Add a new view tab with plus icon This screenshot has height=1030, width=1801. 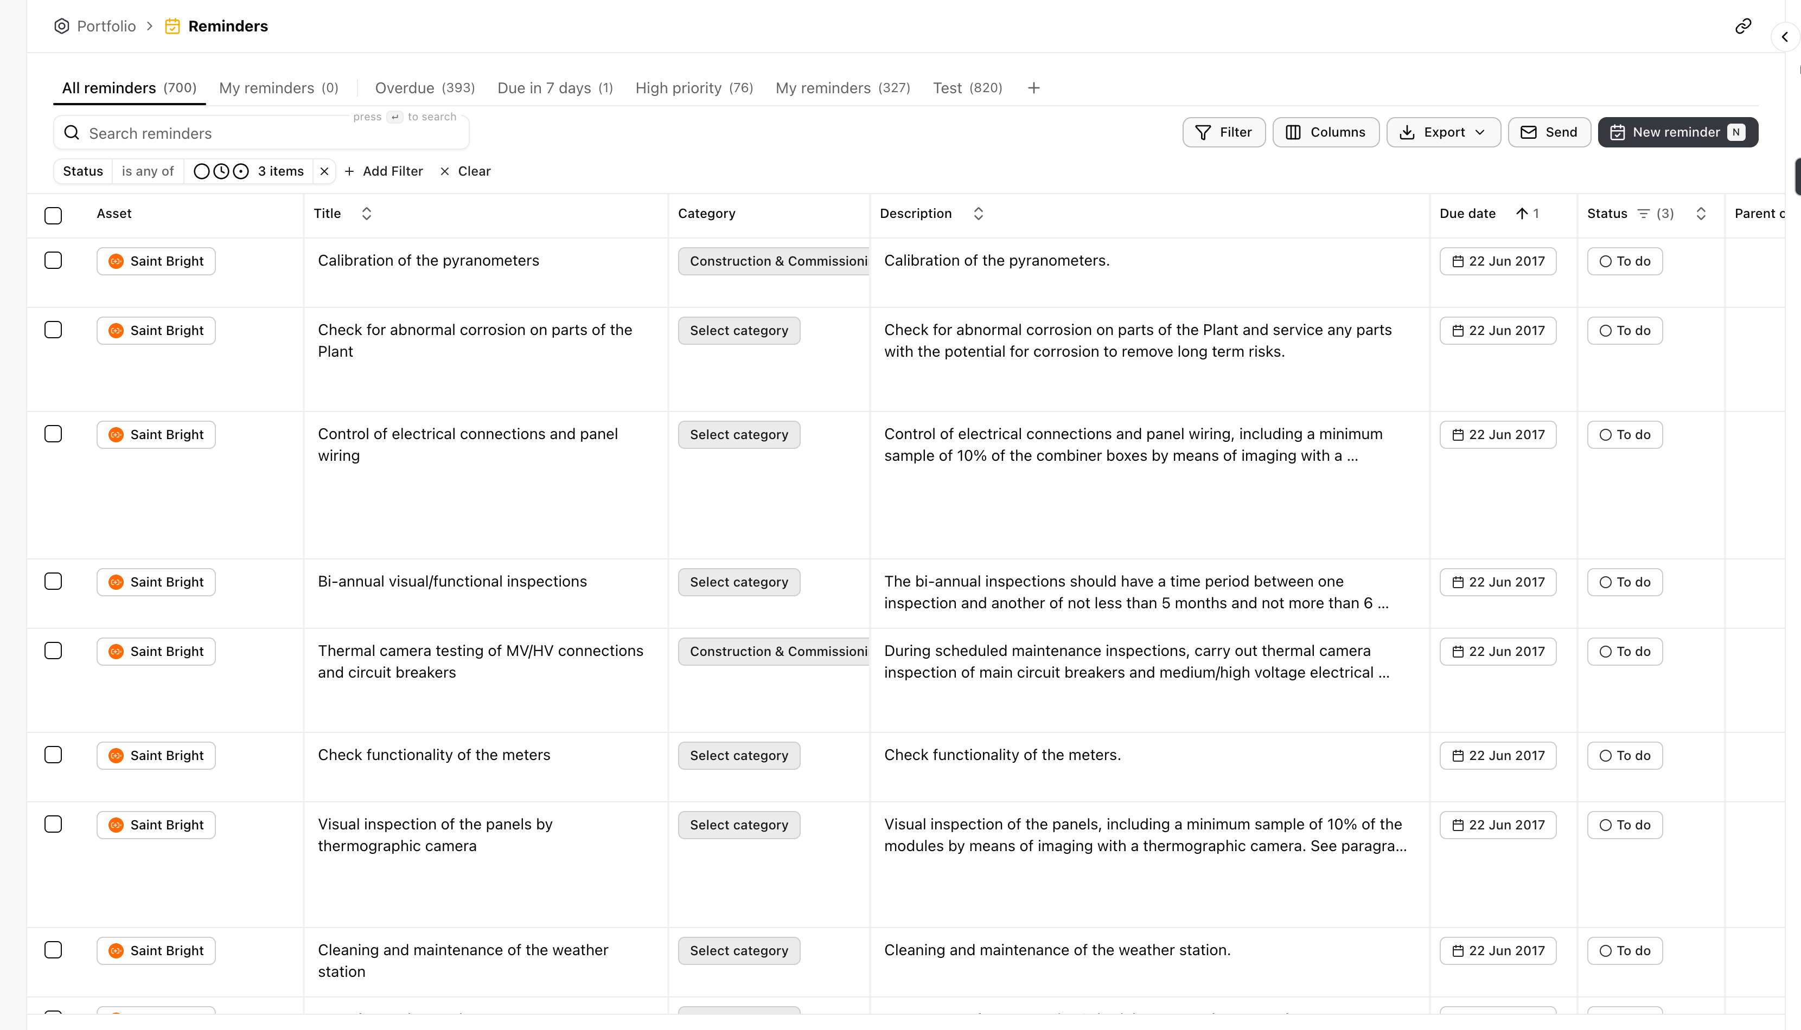click(x=1034, y=88)
